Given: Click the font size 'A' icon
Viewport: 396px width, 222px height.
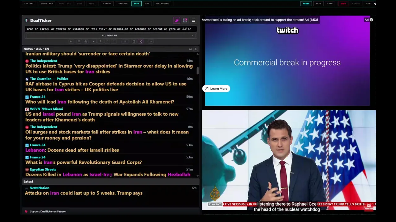Looking at the screenshot, I should 71,41.
